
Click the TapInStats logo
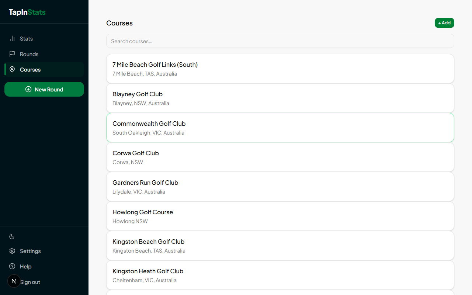(x=27, y=12)
